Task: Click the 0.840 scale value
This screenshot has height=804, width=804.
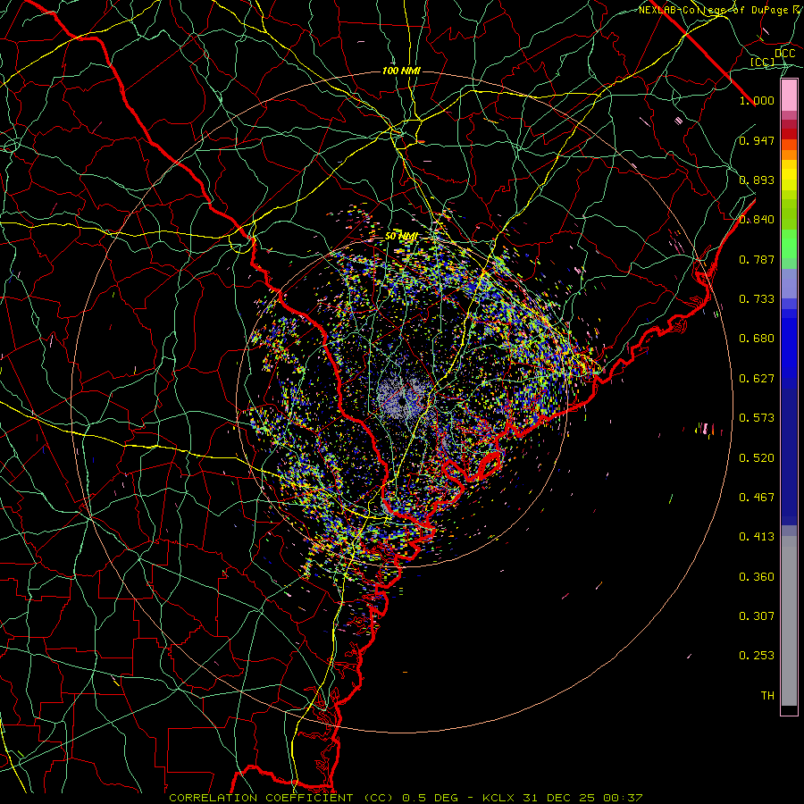Action: coord(757,220)
